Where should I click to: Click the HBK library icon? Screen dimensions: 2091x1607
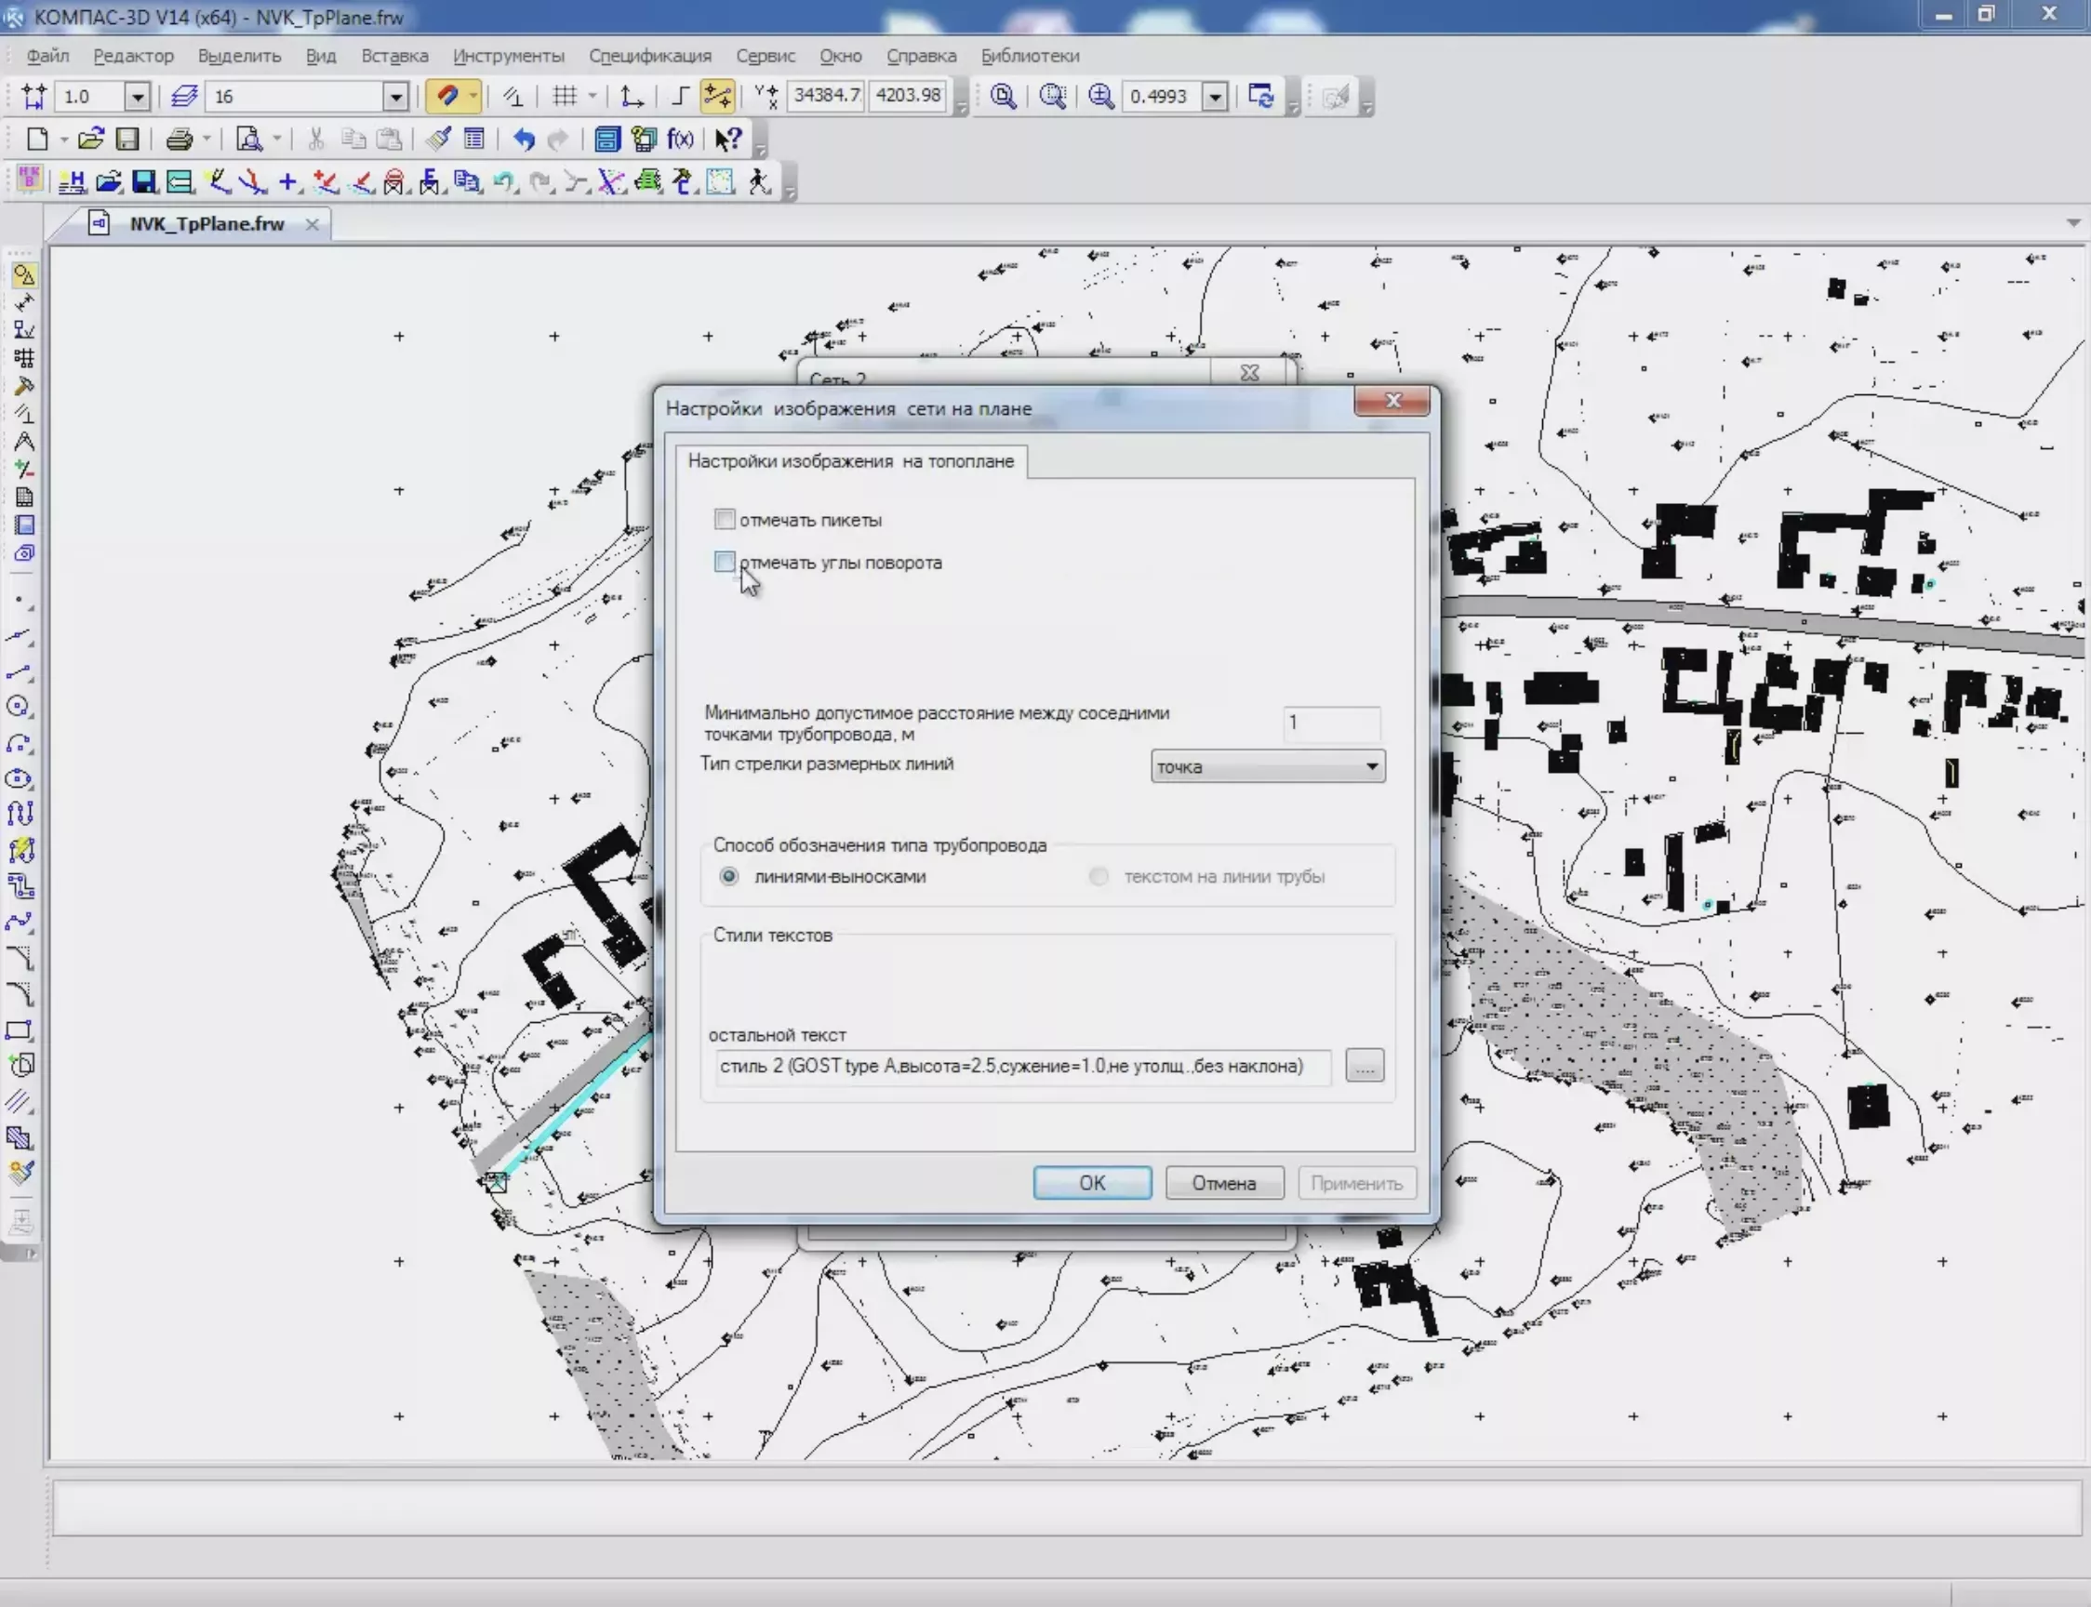pyautogui.click(x=30, y=179)
